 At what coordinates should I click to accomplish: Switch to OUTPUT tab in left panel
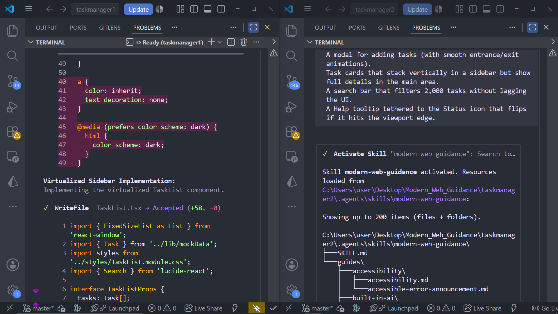(46, 28)
